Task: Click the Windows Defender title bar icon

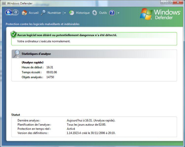Action: point(4,3)
